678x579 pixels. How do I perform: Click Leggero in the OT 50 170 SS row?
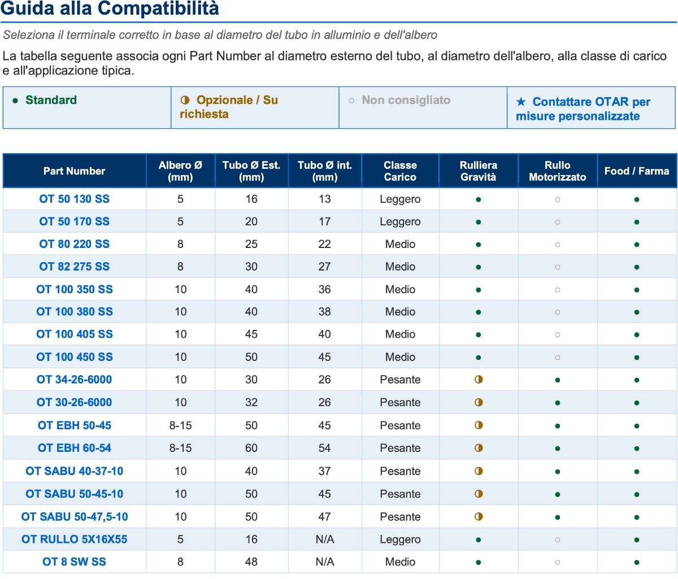[400, 221]
